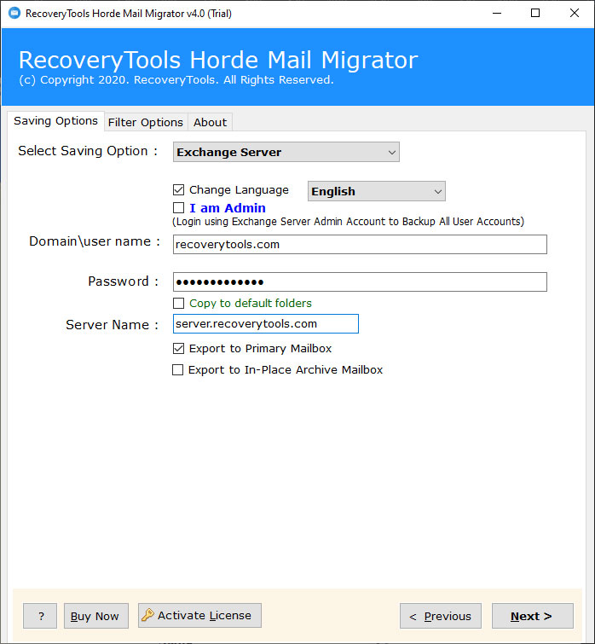This screenshot has width=595, height=644.
Task: Enable the I am Admin checkbox
Action: (x=178, y=208)
